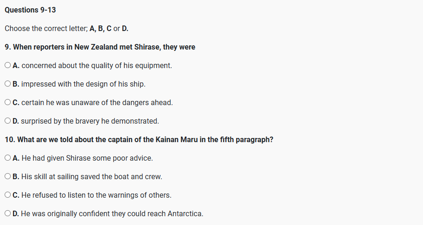The width and height of the screenshot is (423, 225).
Task: Choose radio circle C under question 9
Action: point(8,103)
